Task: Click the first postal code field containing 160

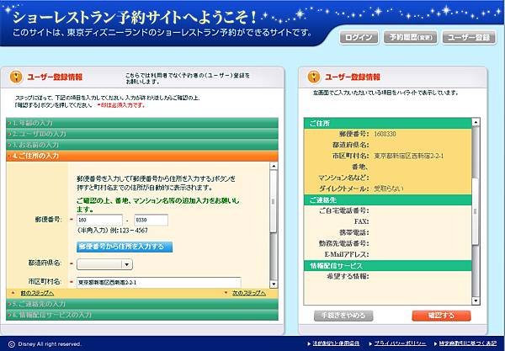Action: pos(99,220)
